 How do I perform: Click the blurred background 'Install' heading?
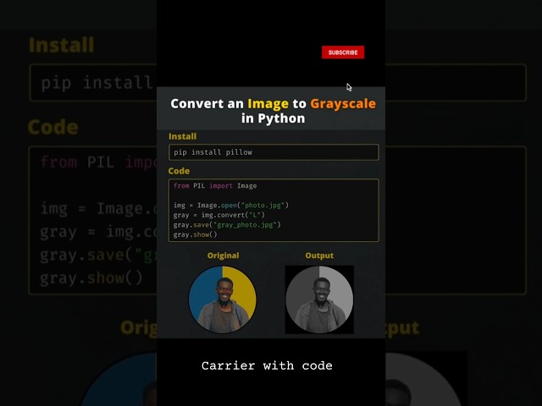tap(62, 45)
